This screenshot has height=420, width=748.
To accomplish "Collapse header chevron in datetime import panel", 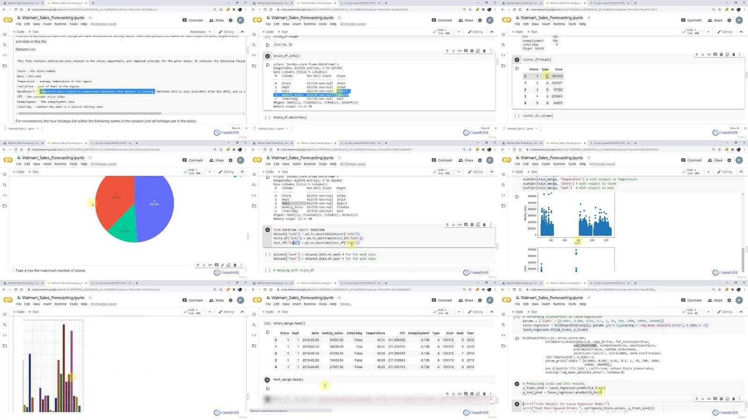I will [491, 172].
